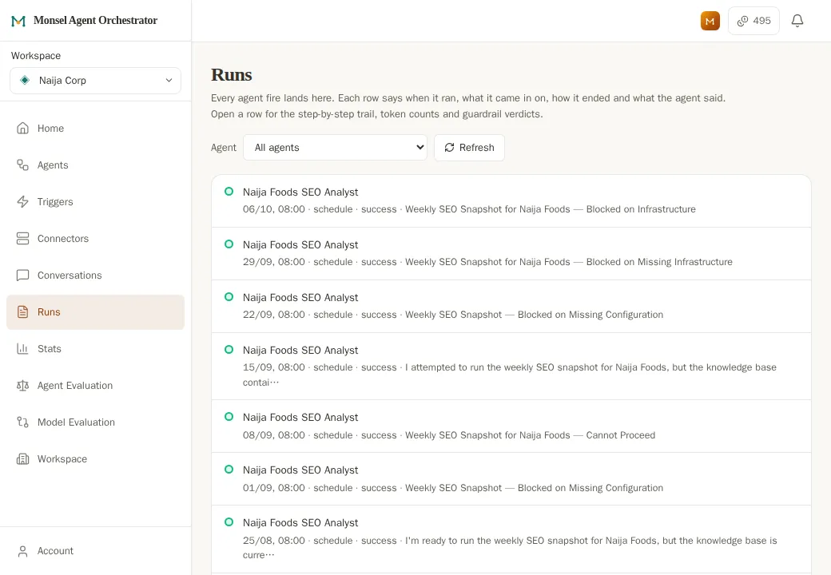Click the Naija Corp diamond icon
Viewport: 831px width, 575px height.
point(25,81)
